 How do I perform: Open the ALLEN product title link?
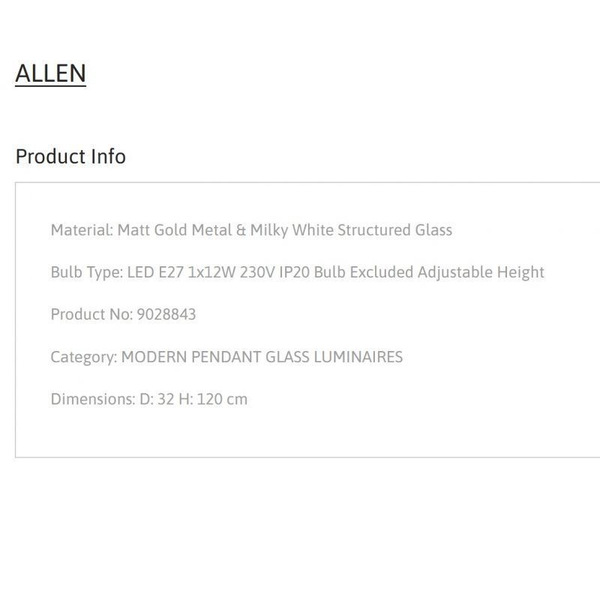pos(50,73)
